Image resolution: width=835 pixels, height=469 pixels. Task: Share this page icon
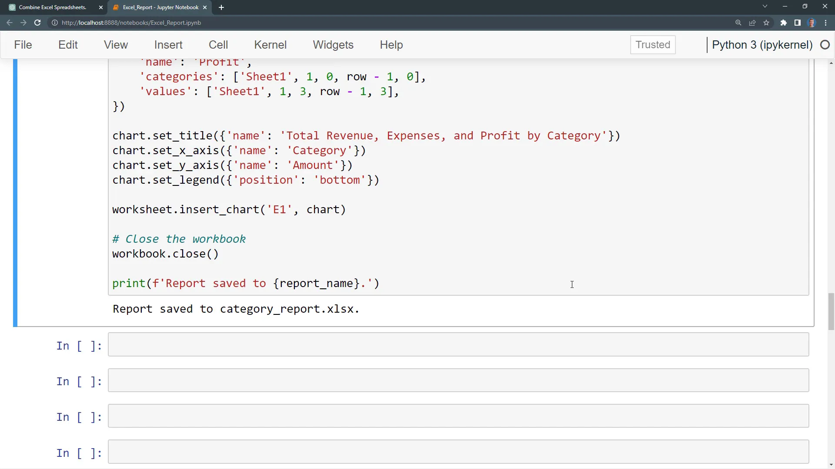(752, 23)
